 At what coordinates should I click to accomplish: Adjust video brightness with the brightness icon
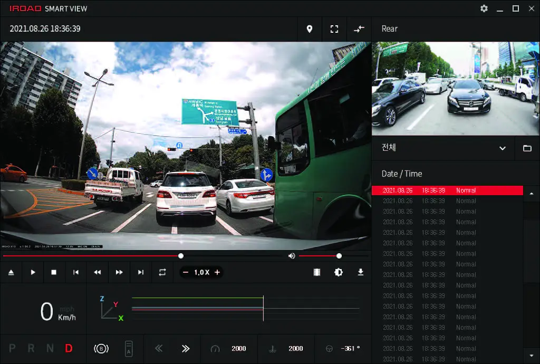coord(338,272)
